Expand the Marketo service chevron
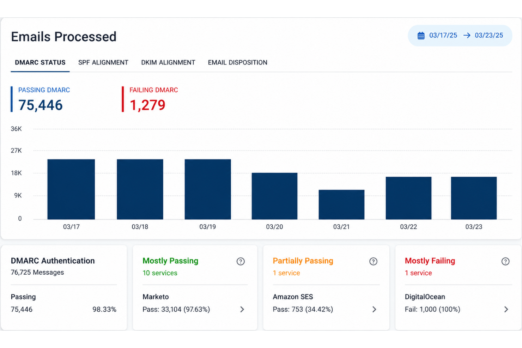This screenshot has height=348, width=522. 242,309
